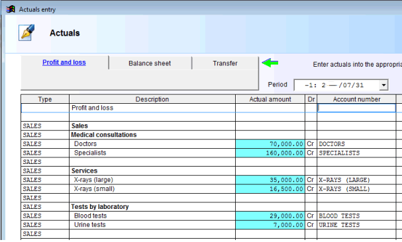Select the Specialists actual amount 160,000.00

[x=270, y=153]
